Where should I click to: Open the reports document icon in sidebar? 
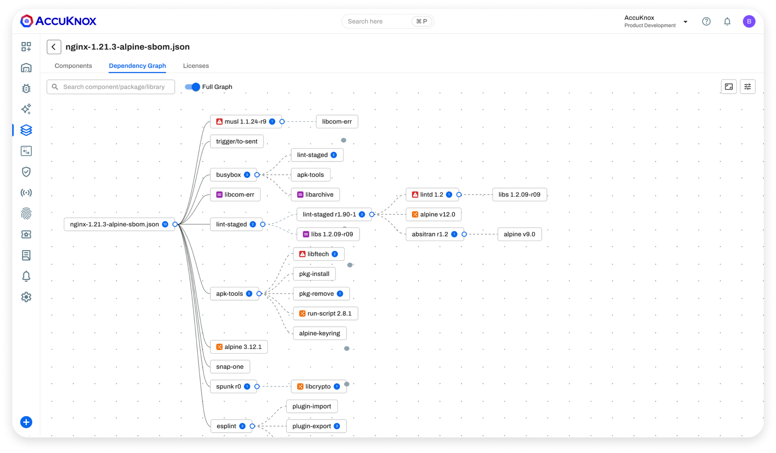coord(26,255)
